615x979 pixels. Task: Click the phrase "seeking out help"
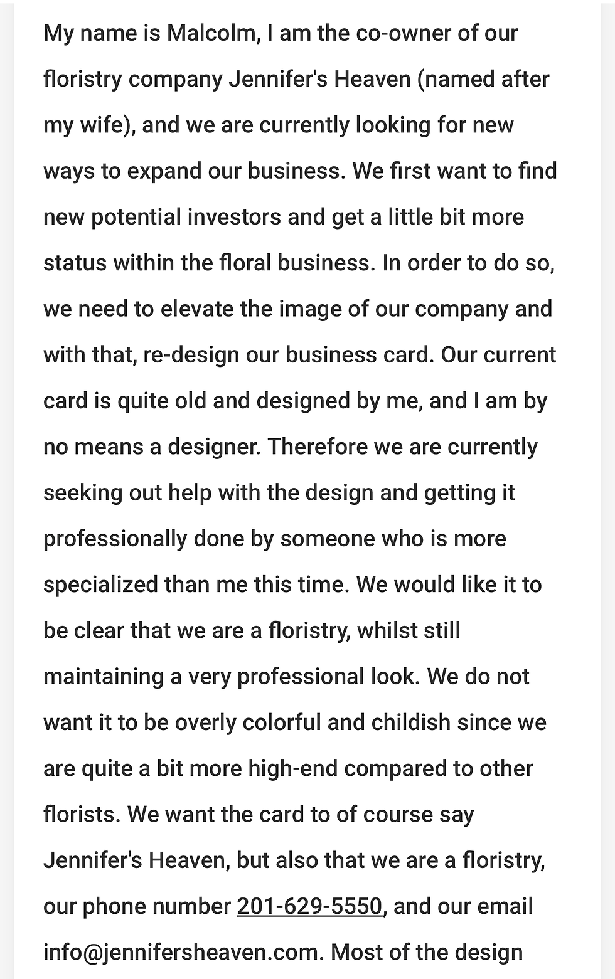click(127, 492)
